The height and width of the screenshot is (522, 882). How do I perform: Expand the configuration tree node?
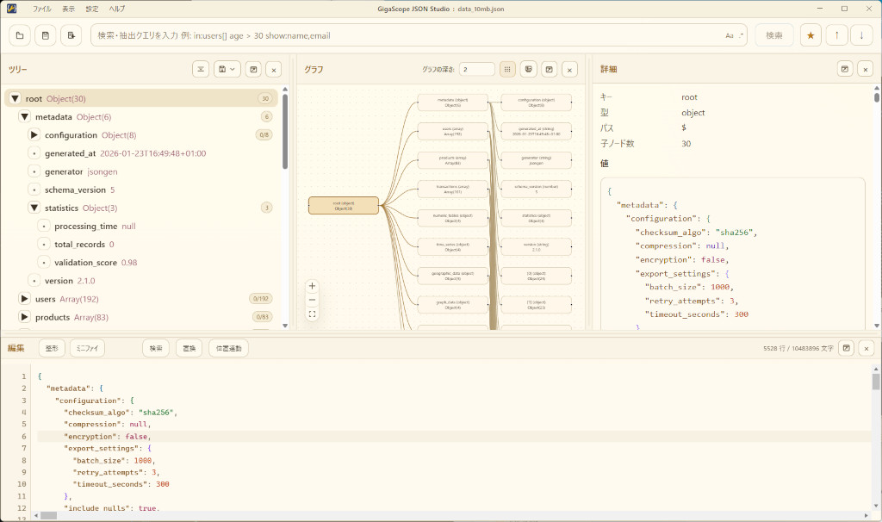coord(34,135)
